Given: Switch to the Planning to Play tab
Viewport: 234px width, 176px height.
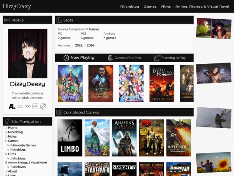Looking at the screenshot, I should 170,58.
